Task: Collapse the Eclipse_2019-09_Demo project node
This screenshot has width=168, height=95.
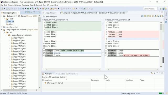Action: (x=2, y=16)
